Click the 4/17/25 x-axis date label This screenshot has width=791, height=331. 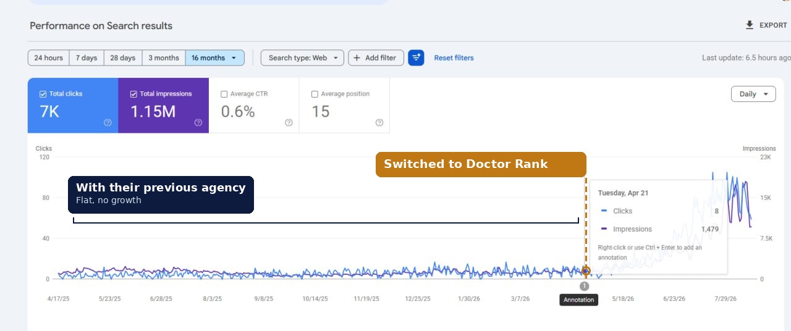(x=58, y=299)
